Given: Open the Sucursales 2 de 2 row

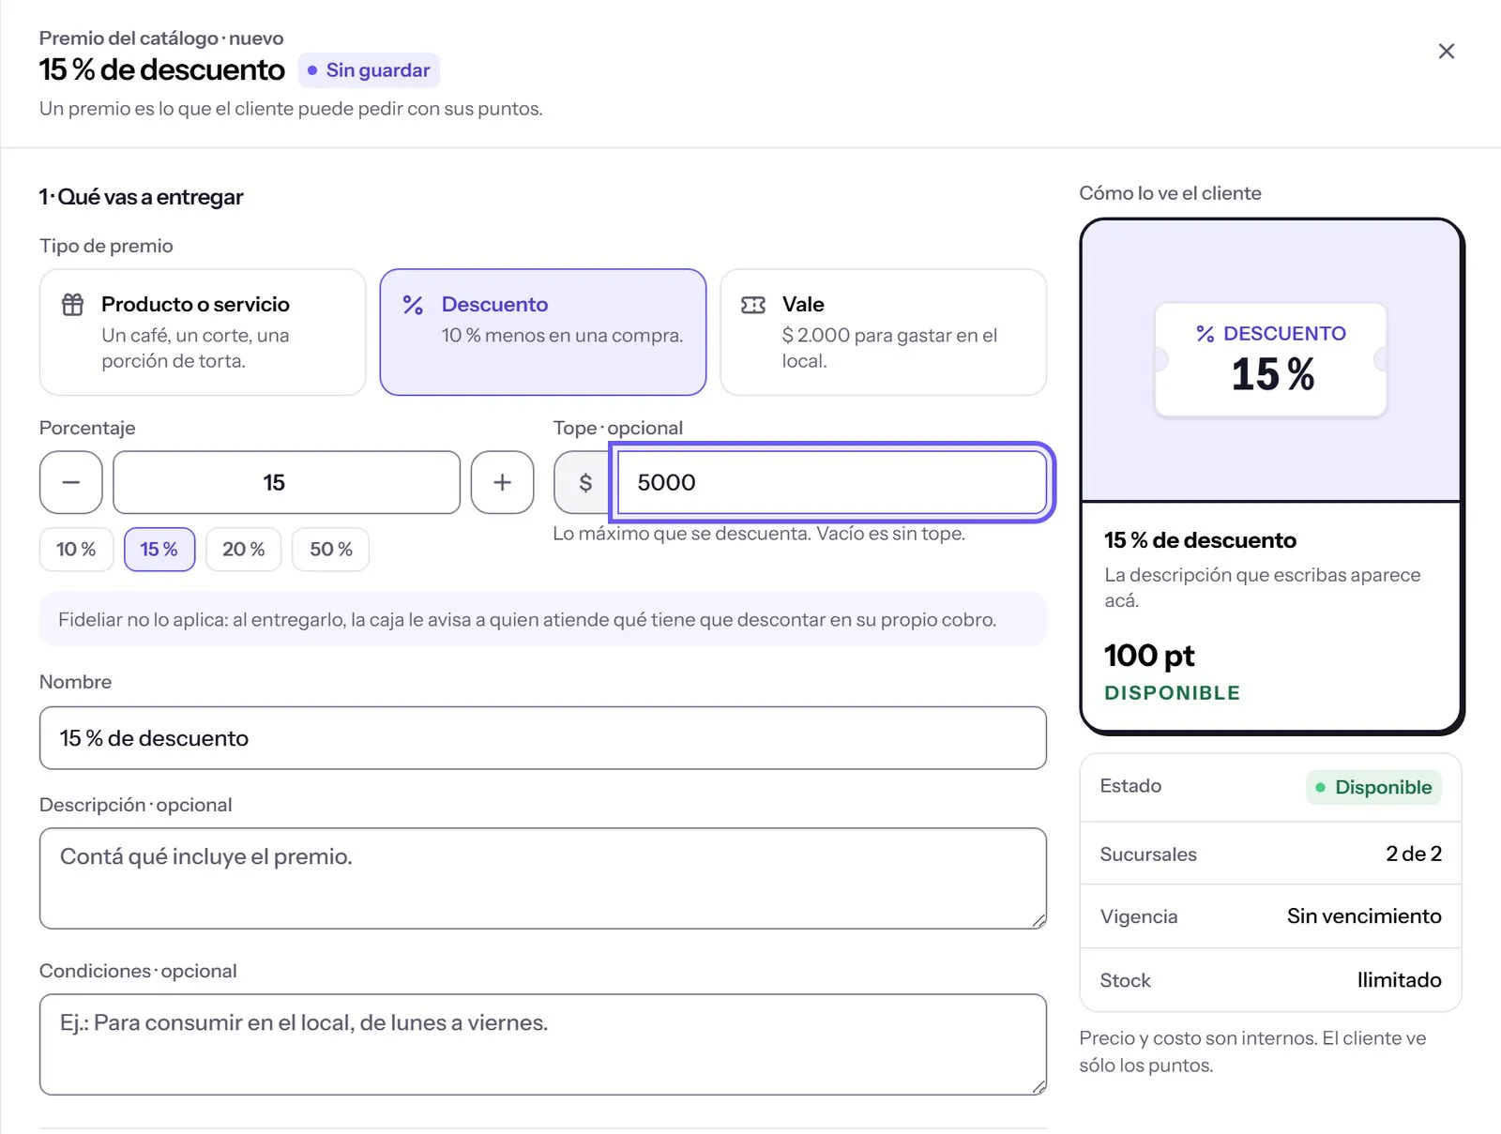Looking at the screenshot, I should [1270, 854].
